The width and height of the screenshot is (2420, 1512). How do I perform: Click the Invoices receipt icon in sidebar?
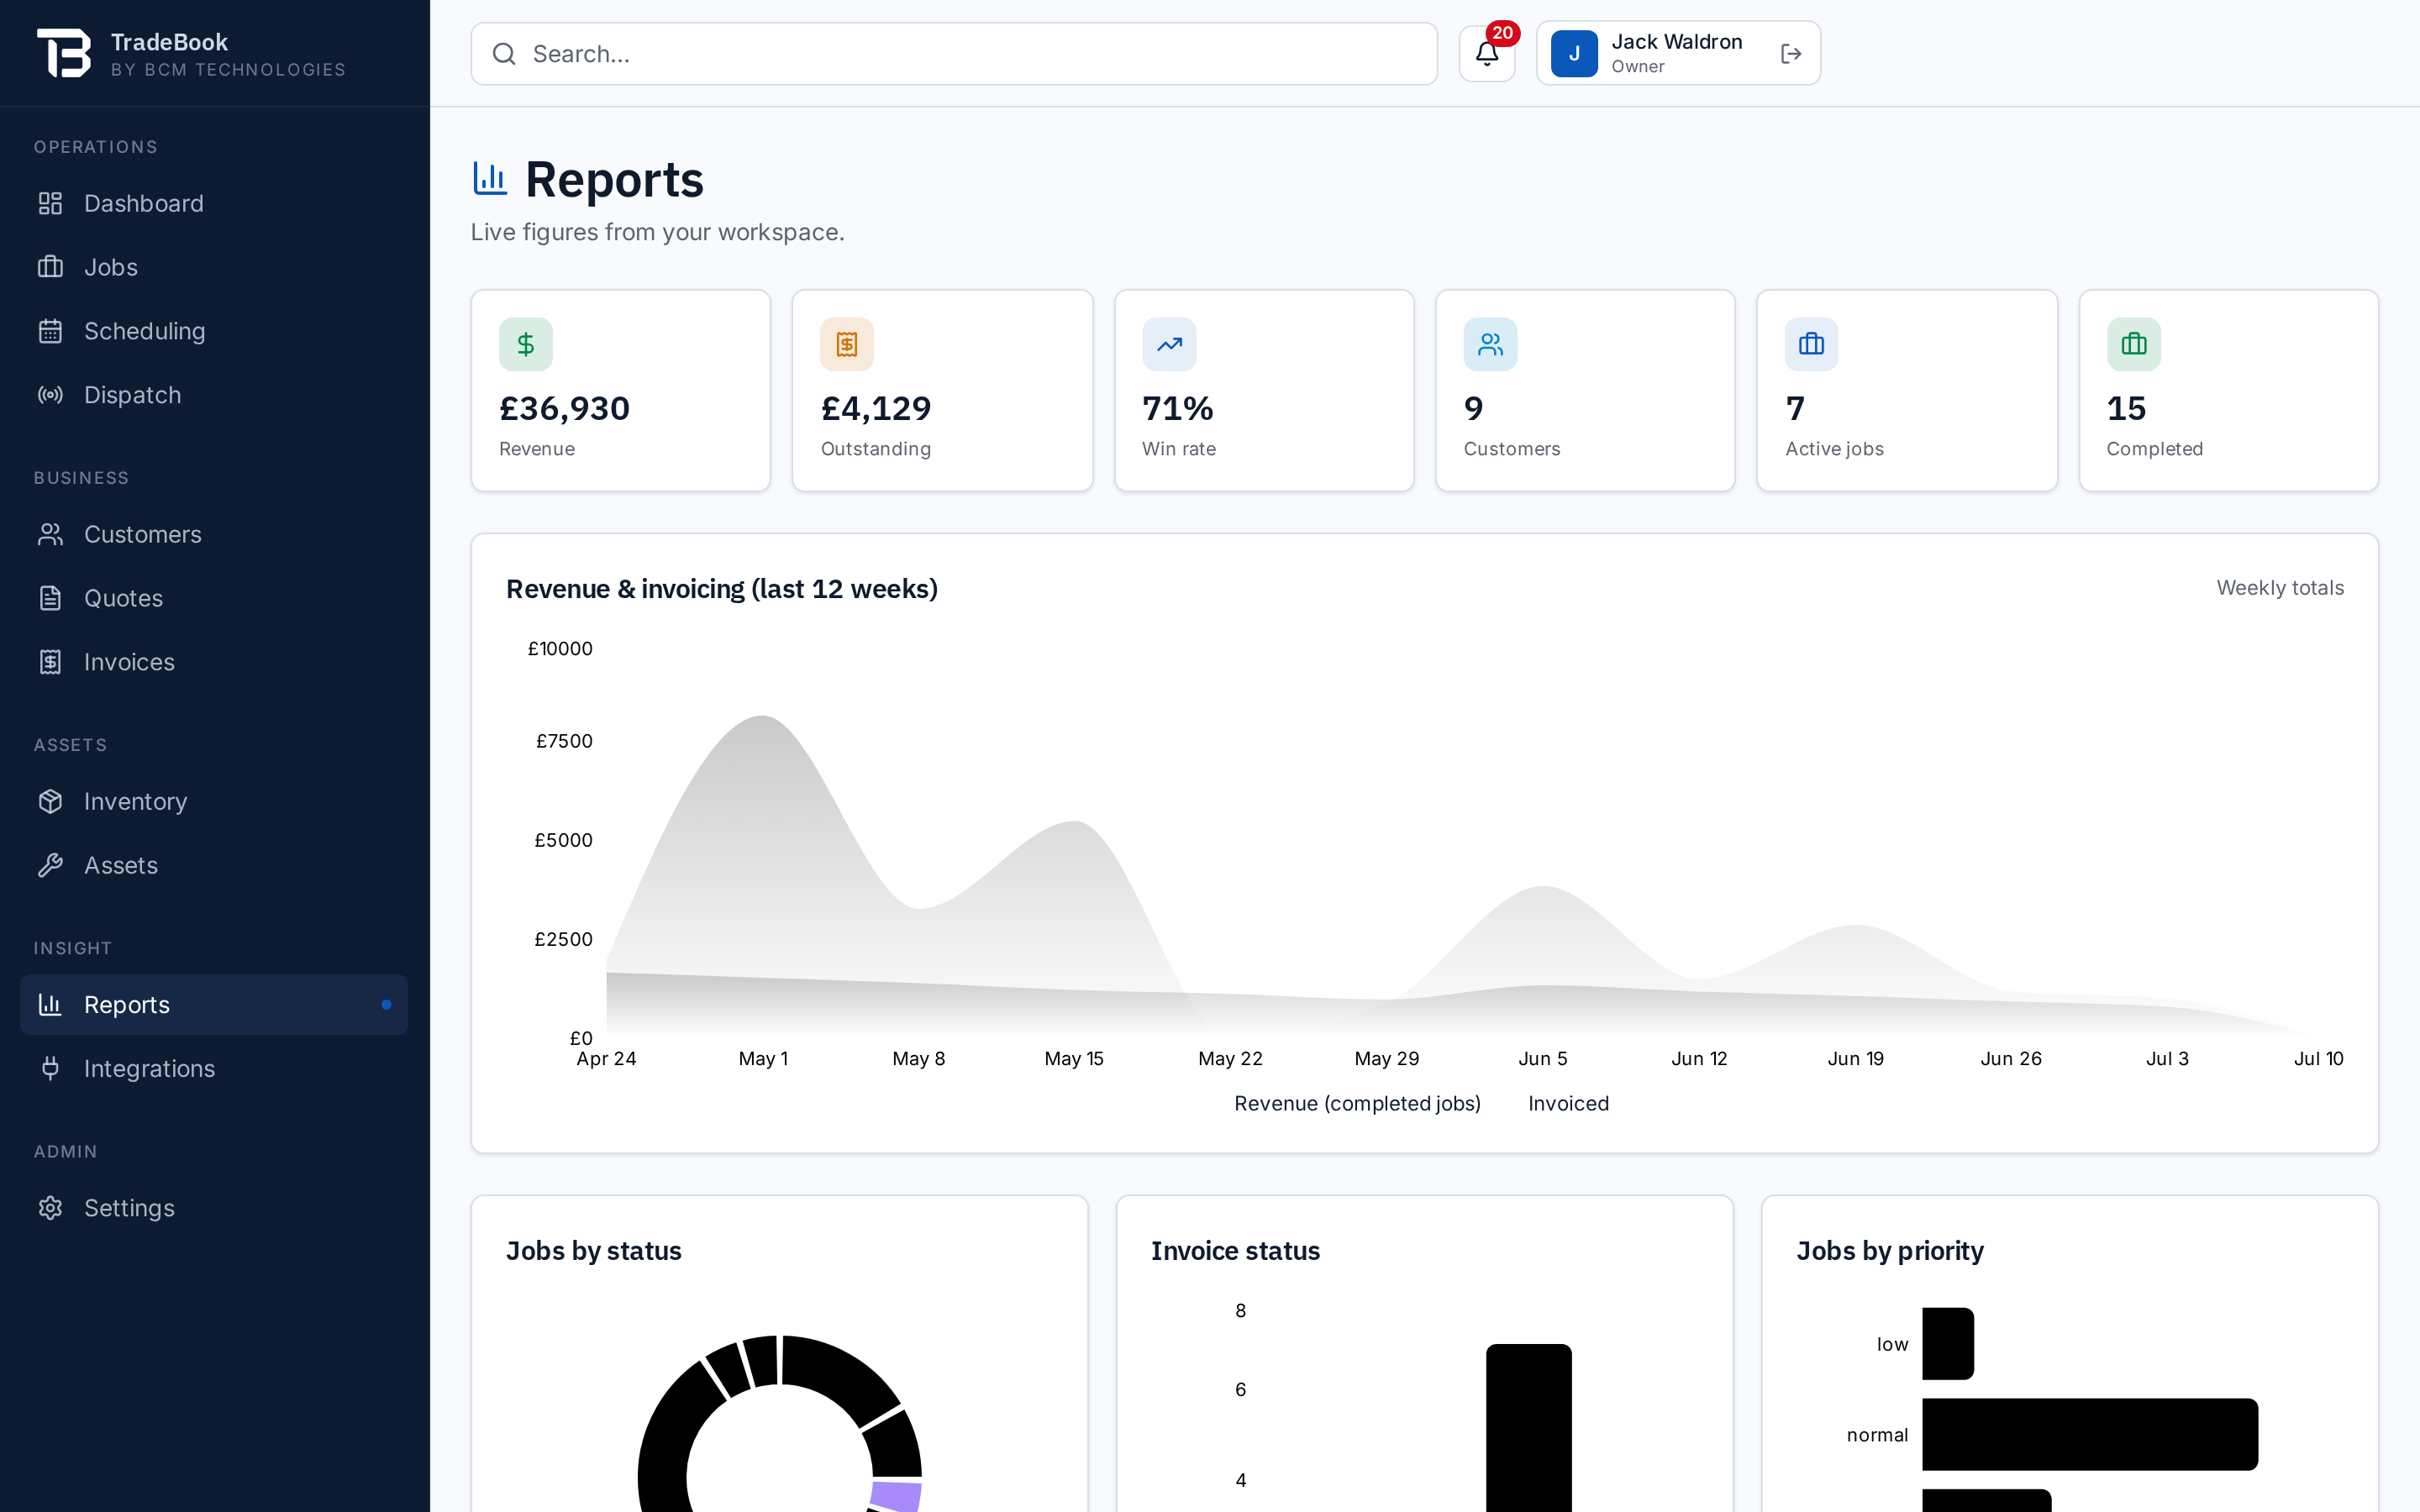50,662
